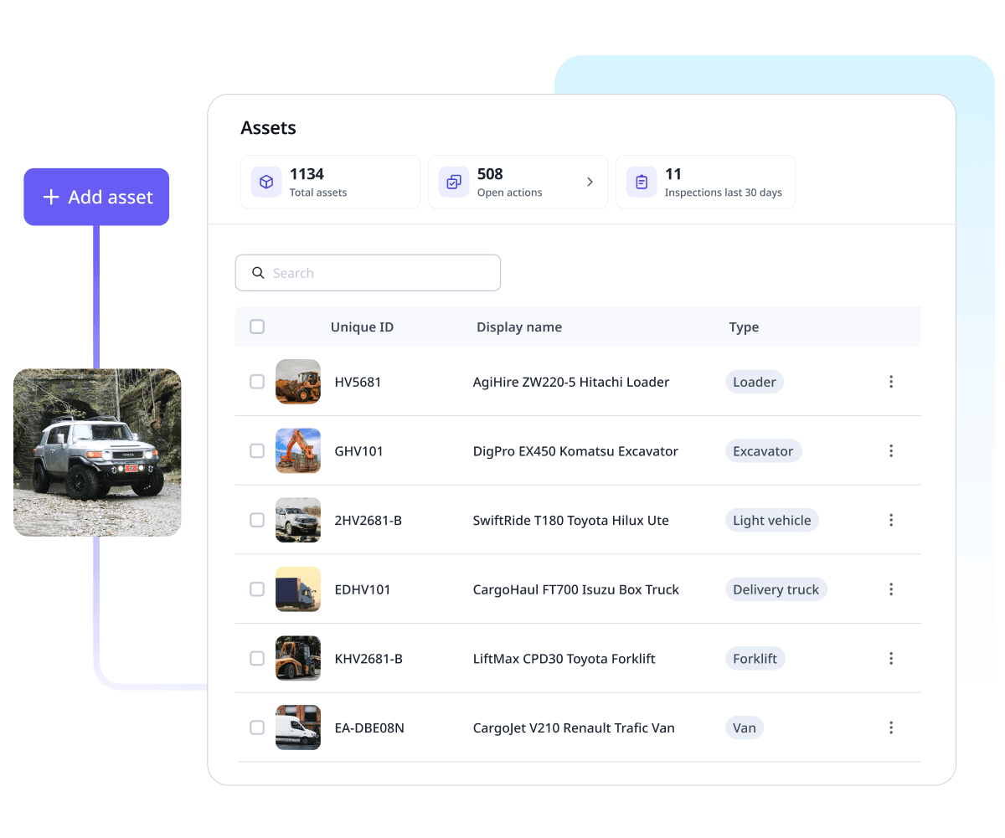The width and height of the screenshot is (1005, 838).
Task: Click the Total assets cube icon
Action: coord(266,182)
